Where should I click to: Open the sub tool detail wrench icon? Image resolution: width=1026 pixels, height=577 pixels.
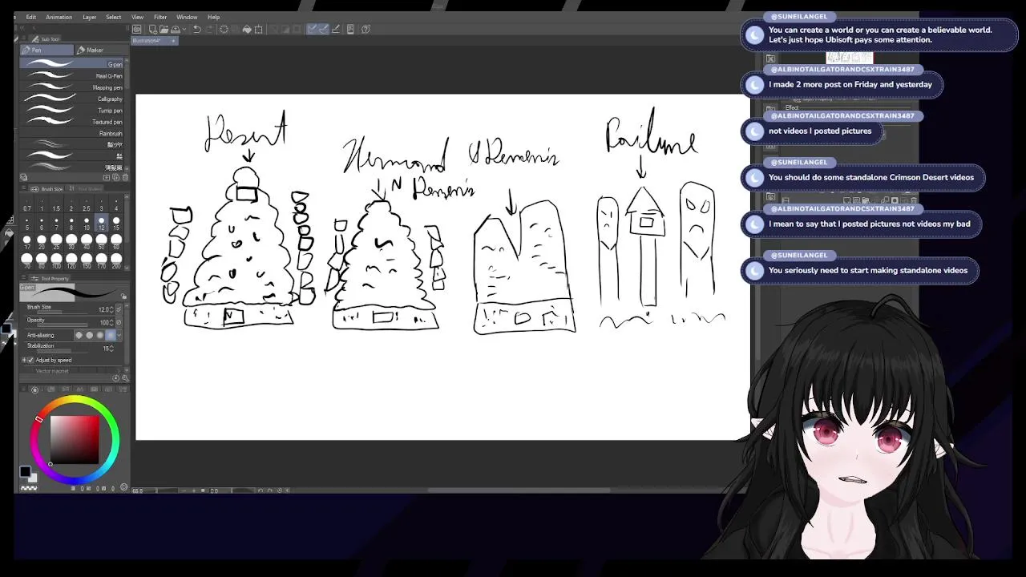click(x=125, y=377)
